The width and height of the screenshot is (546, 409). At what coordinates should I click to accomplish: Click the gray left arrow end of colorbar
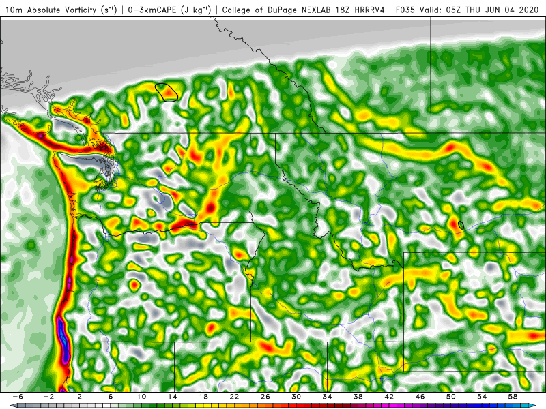click(x=13, y=406)
